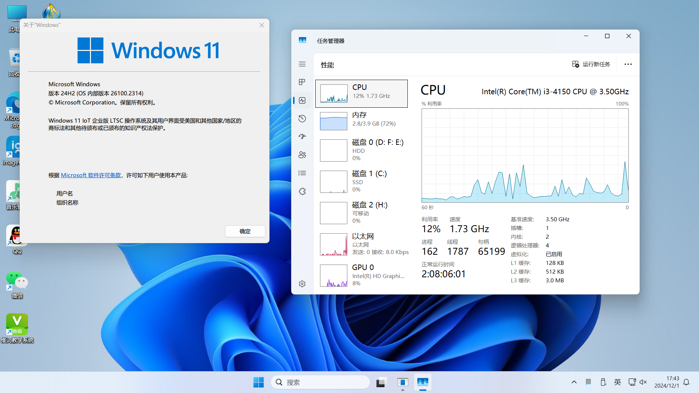This screenshot has height=393, width=699.
Task: Click the 确定 button in About dialog
Action: tap(245, 231)
